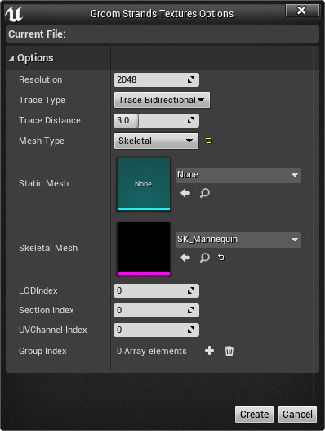Click the LODIndex property label

click(x=38, y=290)
